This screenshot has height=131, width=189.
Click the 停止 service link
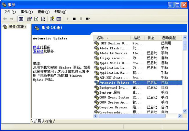coord(36,47)
